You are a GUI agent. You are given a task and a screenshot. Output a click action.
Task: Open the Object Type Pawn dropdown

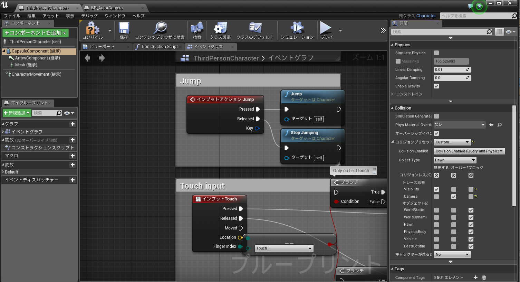[x=455, y=160]
